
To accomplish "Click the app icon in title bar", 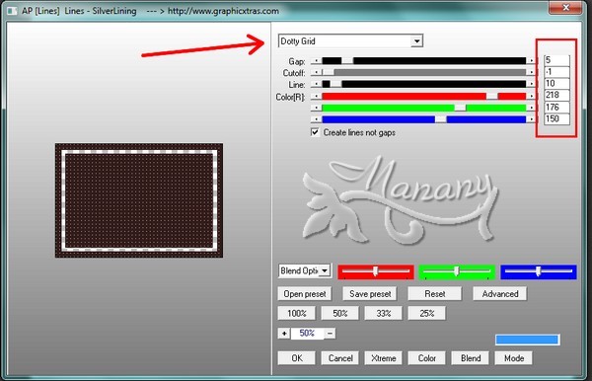I will (12, 11).
